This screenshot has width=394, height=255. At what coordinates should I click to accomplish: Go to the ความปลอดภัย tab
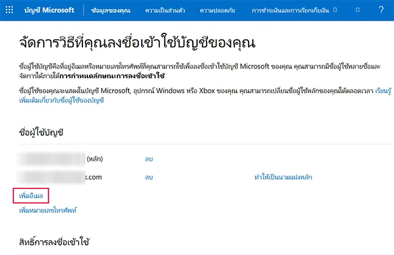(218, 10)
